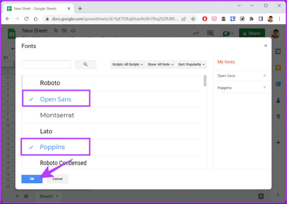Open the Show: All fonts dropdown
Viewport: 287px width, 204px height.
pos(161,65)
